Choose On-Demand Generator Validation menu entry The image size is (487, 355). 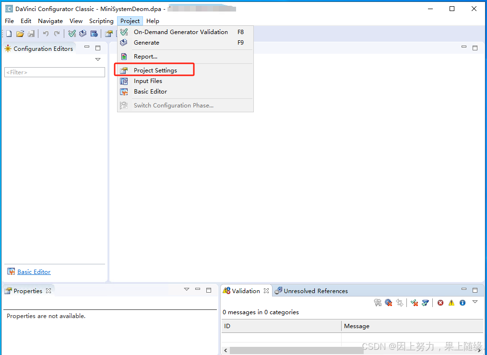click(185, 32)
